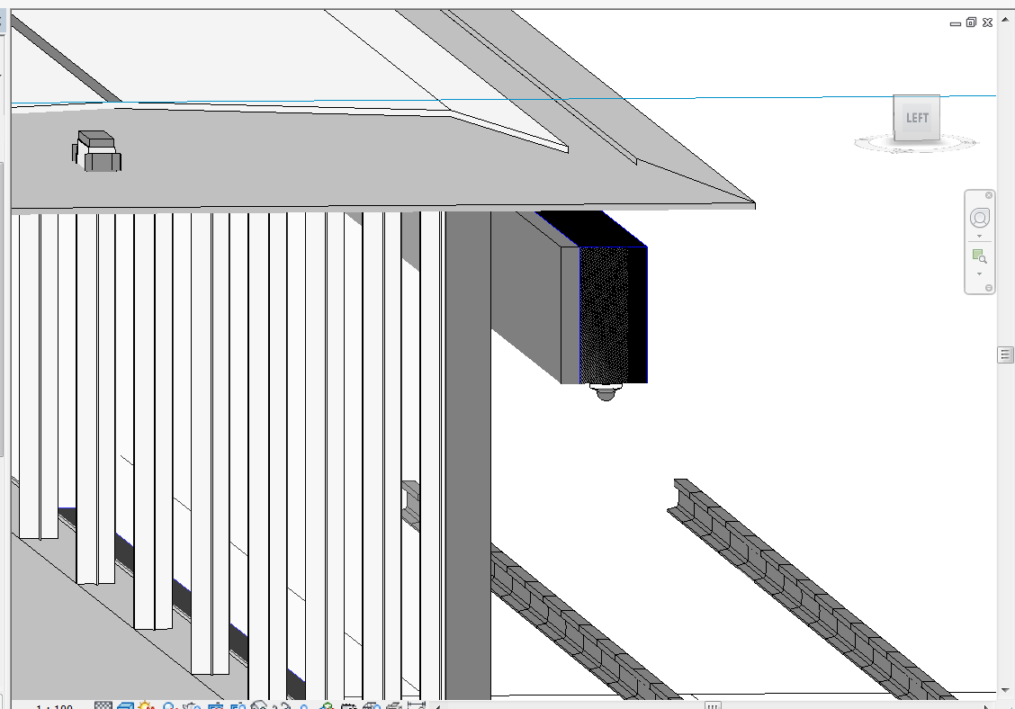The height and width of the screenshot is (709, 1015).
Task: Click the vertical scrollbar down arrow
Action: pos(1005,688)
